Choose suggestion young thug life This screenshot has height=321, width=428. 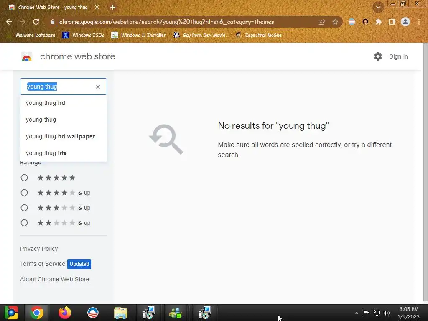pyautogui.click(x=64, y=153)
